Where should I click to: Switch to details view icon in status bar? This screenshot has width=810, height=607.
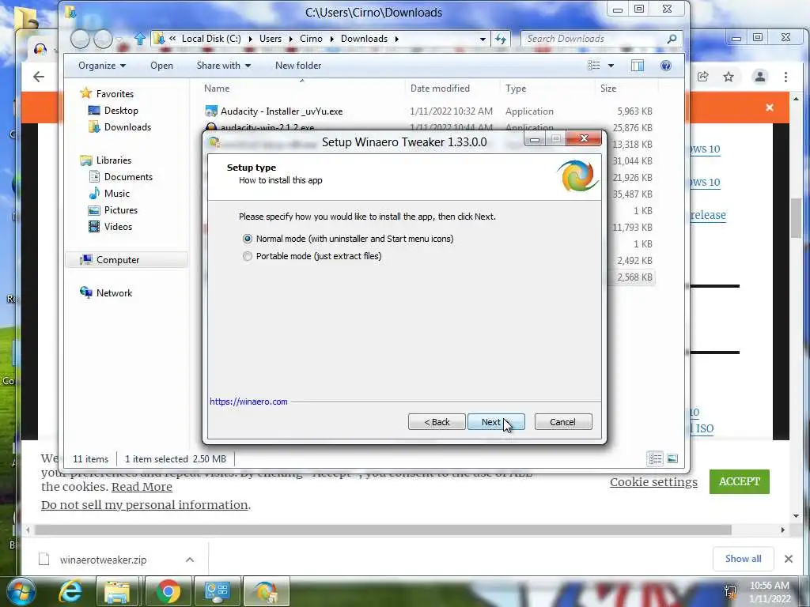coord(655,458)
